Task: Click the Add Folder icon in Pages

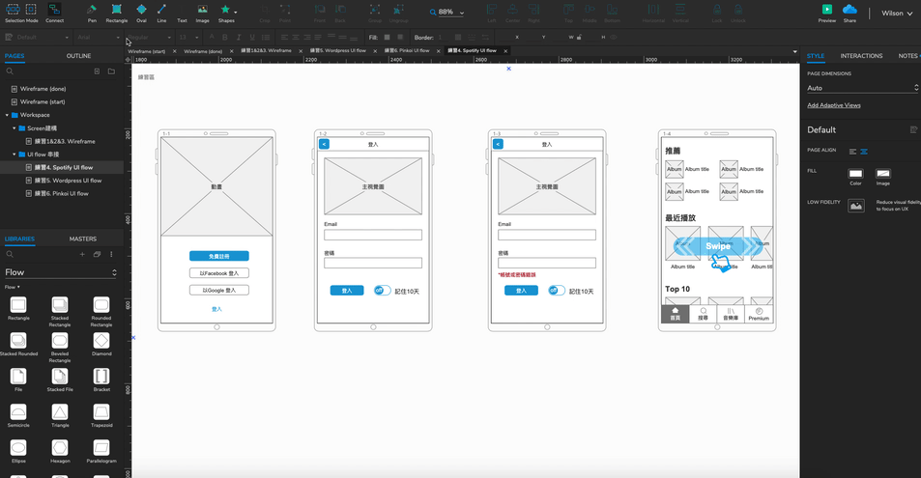Action: coord(111,71)
